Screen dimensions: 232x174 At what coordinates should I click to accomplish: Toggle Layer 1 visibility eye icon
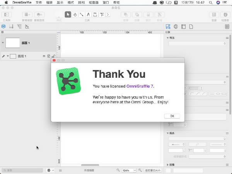coord(44,56)
